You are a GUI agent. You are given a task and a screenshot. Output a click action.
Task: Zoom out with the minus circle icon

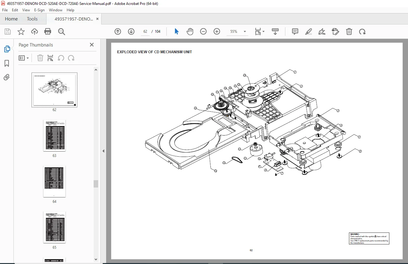click(x=203, y=32)
